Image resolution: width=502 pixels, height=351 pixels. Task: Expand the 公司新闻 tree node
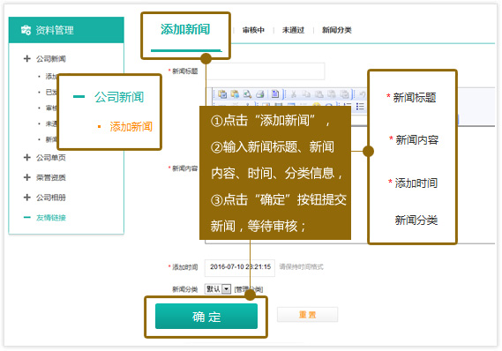(26, 58)
